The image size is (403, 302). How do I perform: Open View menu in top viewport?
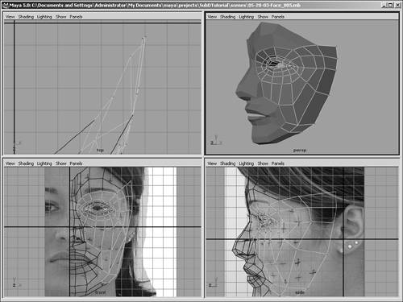pos(10,17)
